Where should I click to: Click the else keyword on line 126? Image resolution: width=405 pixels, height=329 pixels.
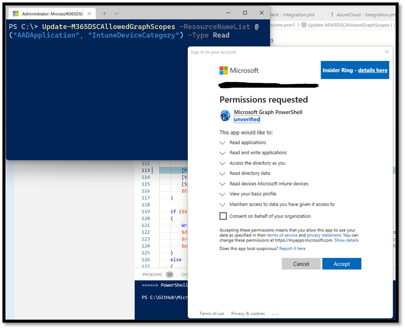[175, 260]
